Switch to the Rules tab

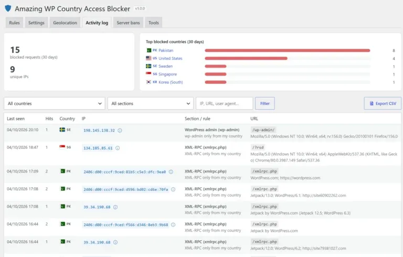[14, 23]
